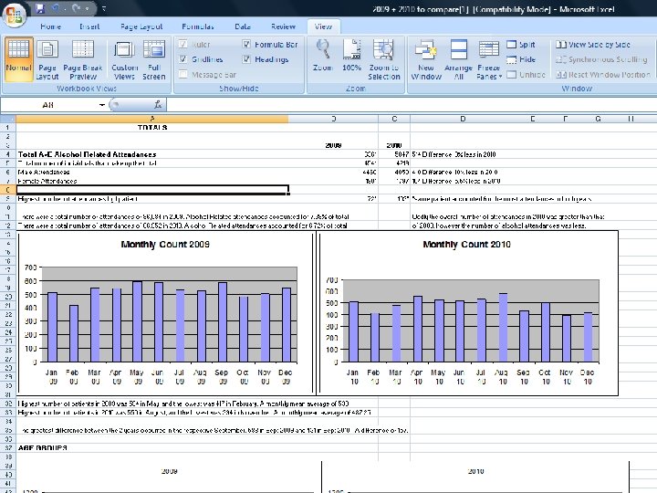The width and height of the screenshot is (657, 493).
Task: Enter Full Screen view
Action: (x=154, y=59)
